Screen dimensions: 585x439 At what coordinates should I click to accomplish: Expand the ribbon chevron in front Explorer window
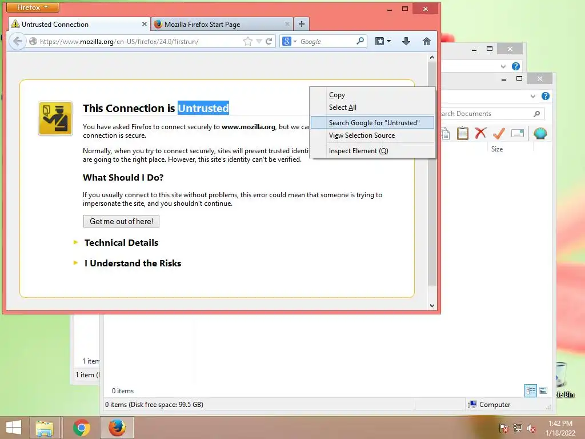point(533,96)
